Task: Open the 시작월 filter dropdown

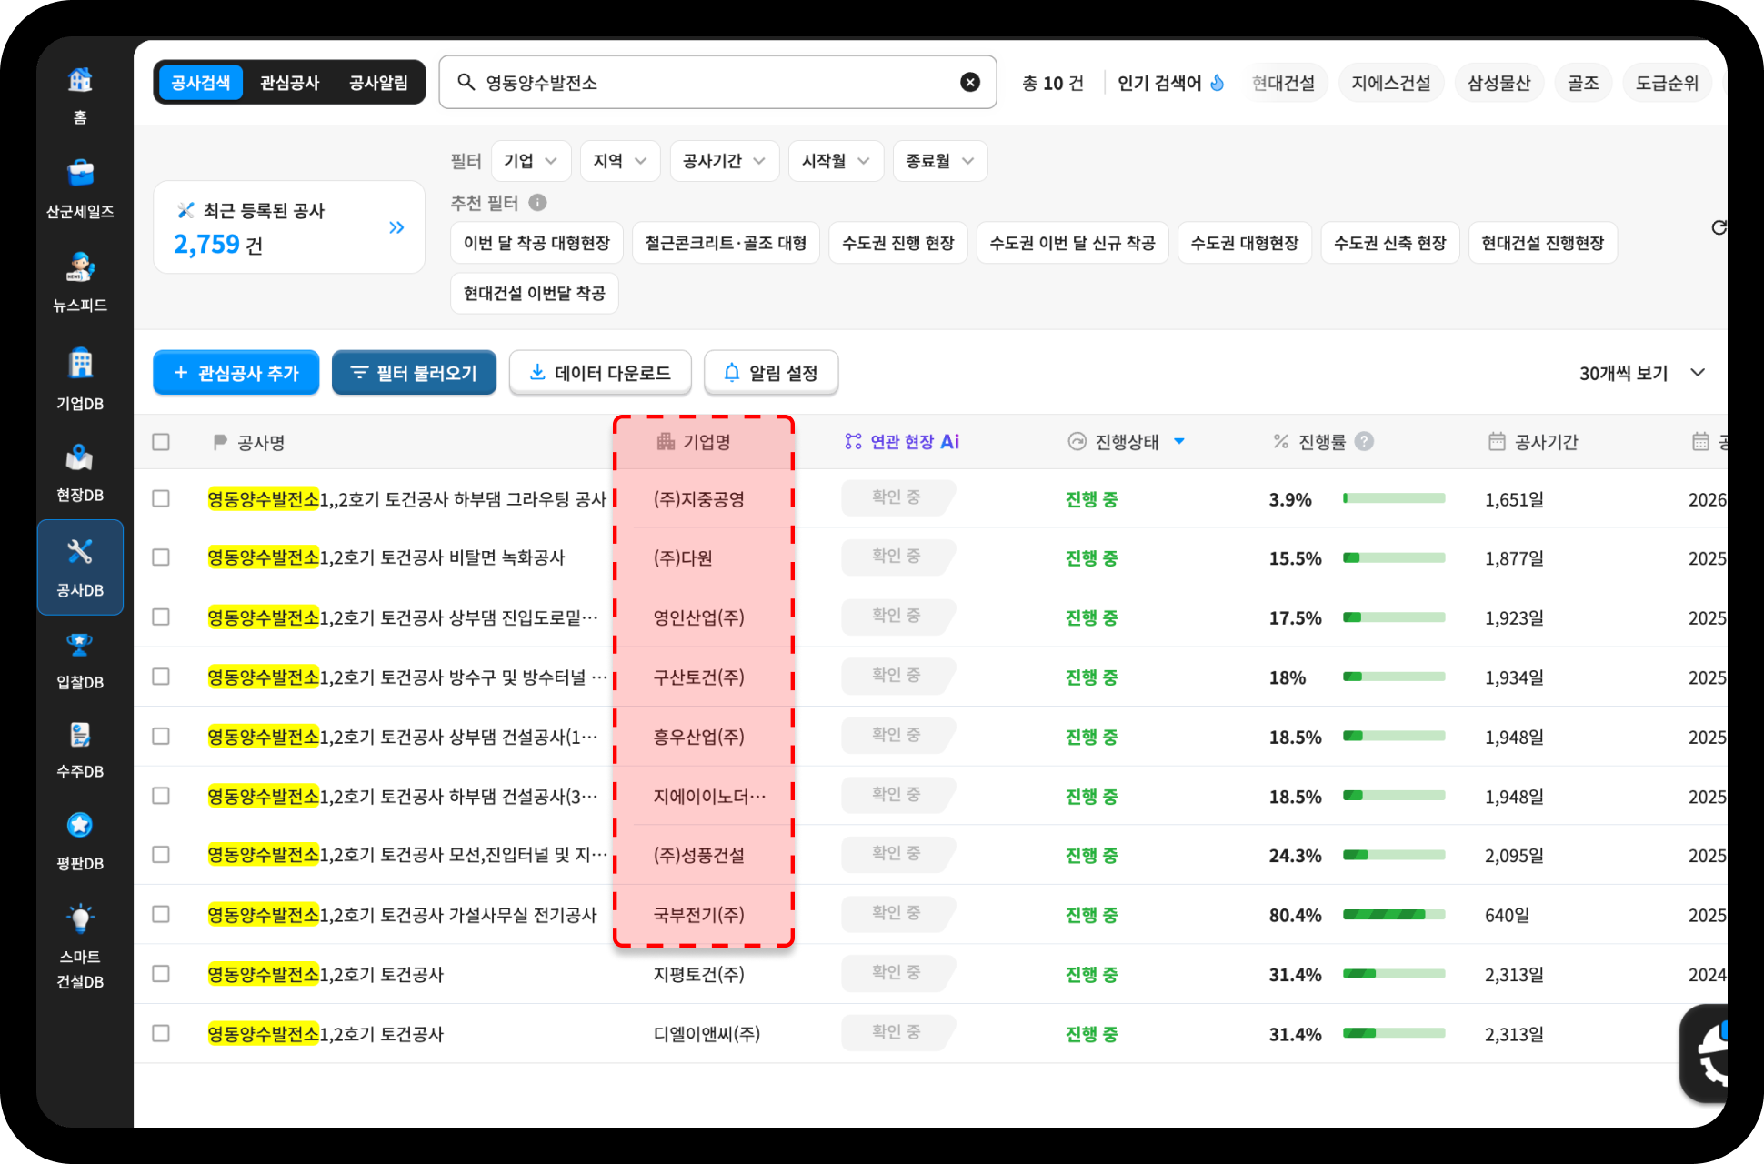Action: tap(836, 161)
